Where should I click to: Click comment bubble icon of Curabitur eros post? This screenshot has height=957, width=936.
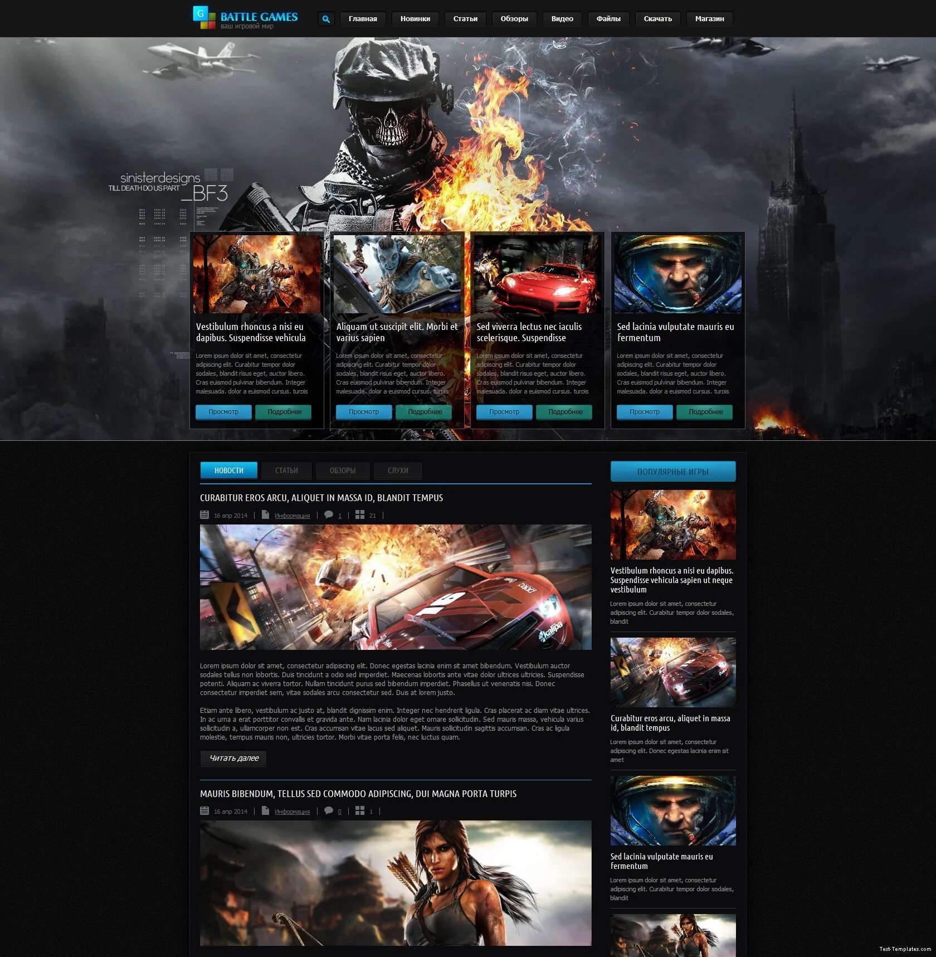coord(329,515)
